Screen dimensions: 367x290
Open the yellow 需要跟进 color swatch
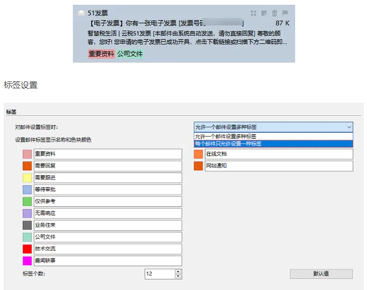(27, 178)
